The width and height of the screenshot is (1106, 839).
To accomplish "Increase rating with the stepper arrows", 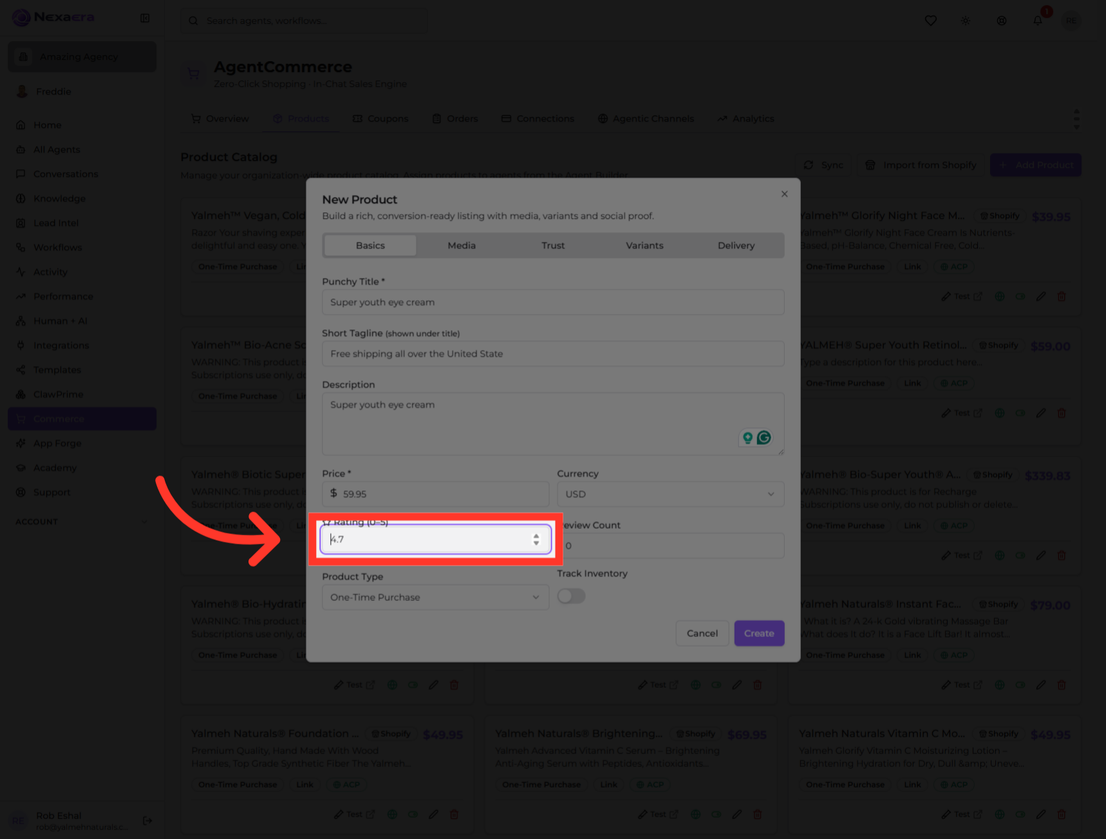I will (x=536, y=535).
